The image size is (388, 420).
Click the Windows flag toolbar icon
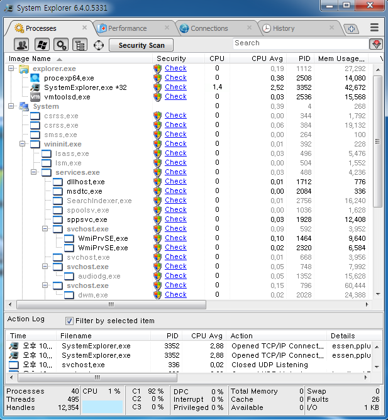(x=42, y=45)
